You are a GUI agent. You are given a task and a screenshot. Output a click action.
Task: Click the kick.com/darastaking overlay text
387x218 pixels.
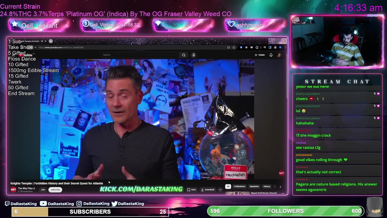(x=141, y=189)
